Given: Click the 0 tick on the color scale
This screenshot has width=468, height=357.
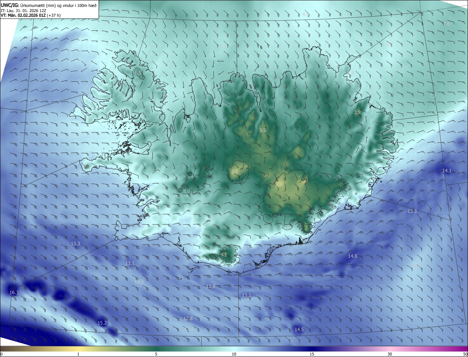Looking at the screenshot, I should coord(1,354).
